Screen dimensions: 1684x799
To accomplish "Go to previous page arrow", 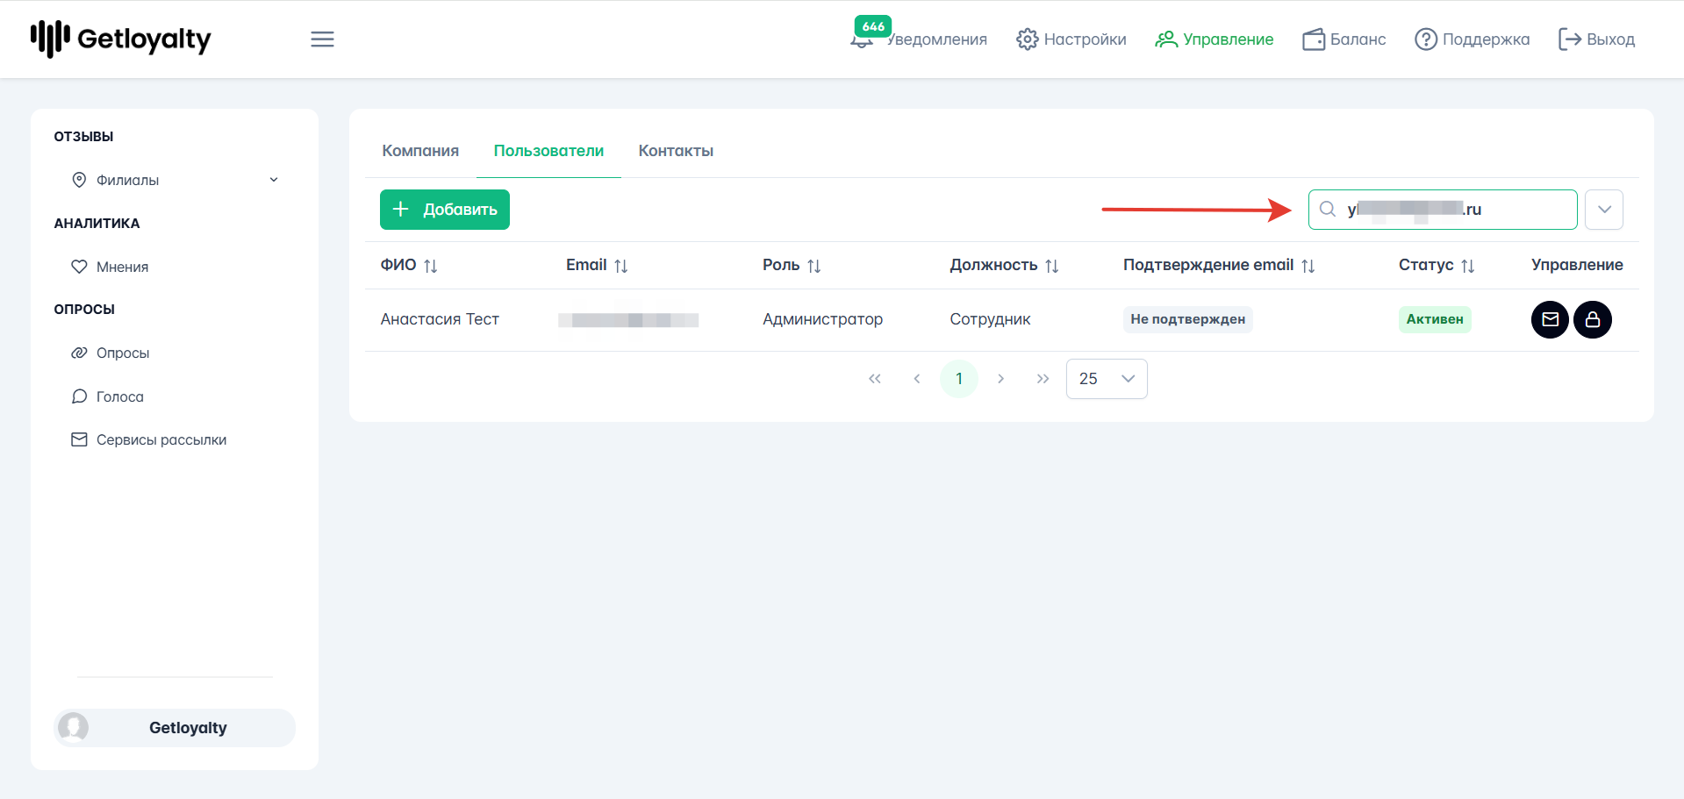I will pyautogui.click(x=917, y=379).
